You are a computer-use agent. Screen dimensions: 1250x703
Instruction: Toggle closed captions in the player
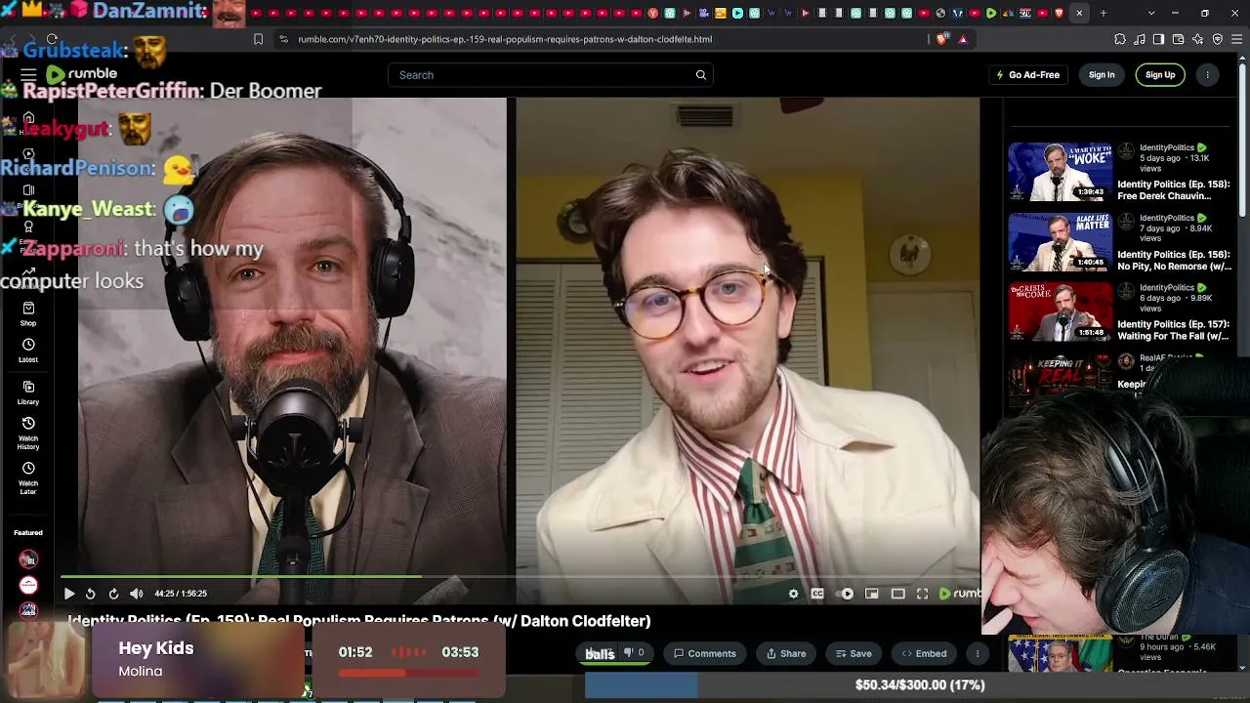(817, 594)
